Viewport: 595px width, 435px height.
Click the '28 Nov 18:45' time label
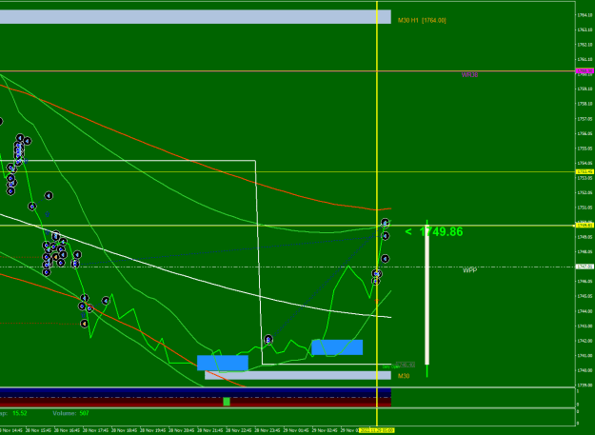click(x=126, y=431)
